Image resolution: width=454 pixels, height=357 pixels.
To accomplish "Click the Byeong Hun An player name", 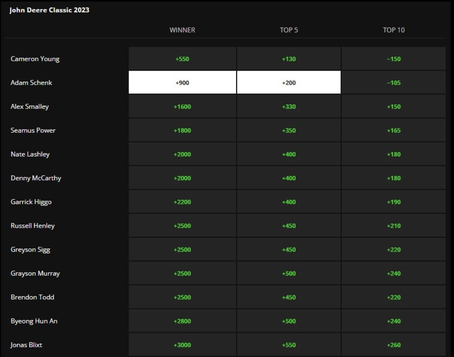I will (34, 321).
